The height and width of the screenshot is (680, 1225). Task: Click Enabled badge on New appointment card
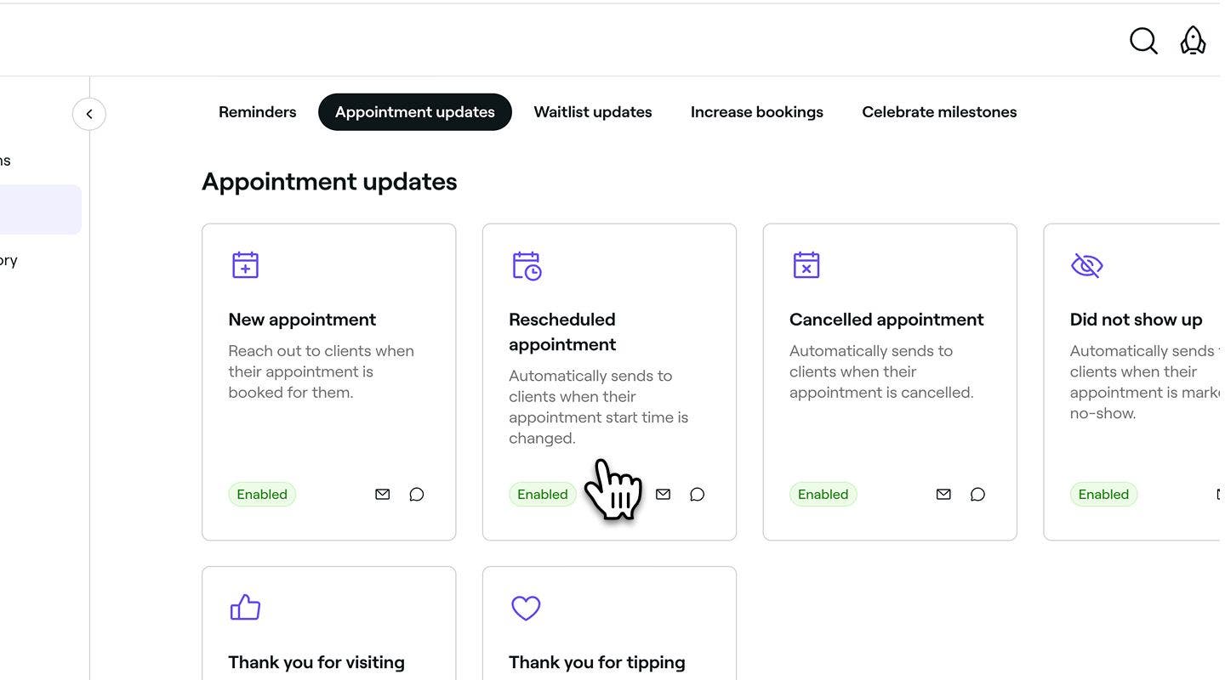coord(262,494)
